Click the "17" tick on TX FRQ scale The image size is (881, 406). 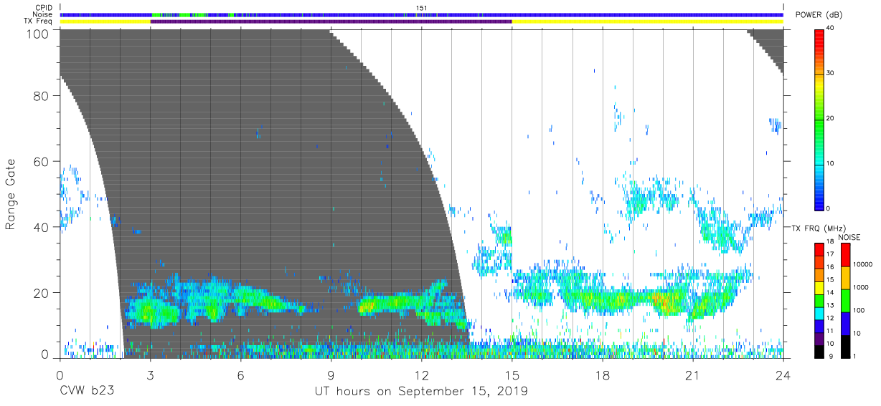(x=831, y=255)
